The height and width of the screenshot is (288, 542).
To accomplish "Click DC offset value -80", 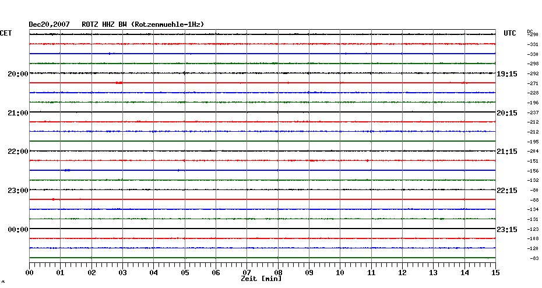I will point(534,190).
